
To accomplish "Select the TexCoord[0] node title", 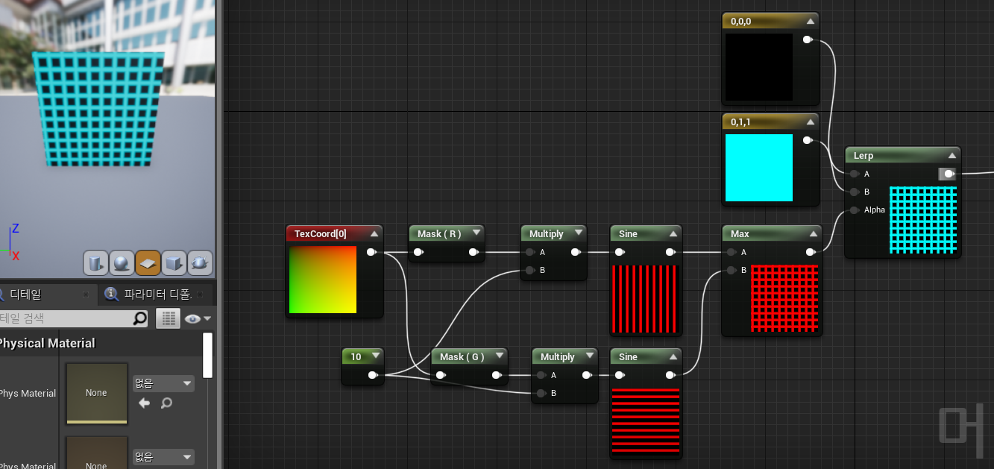I will pos(320,233).
